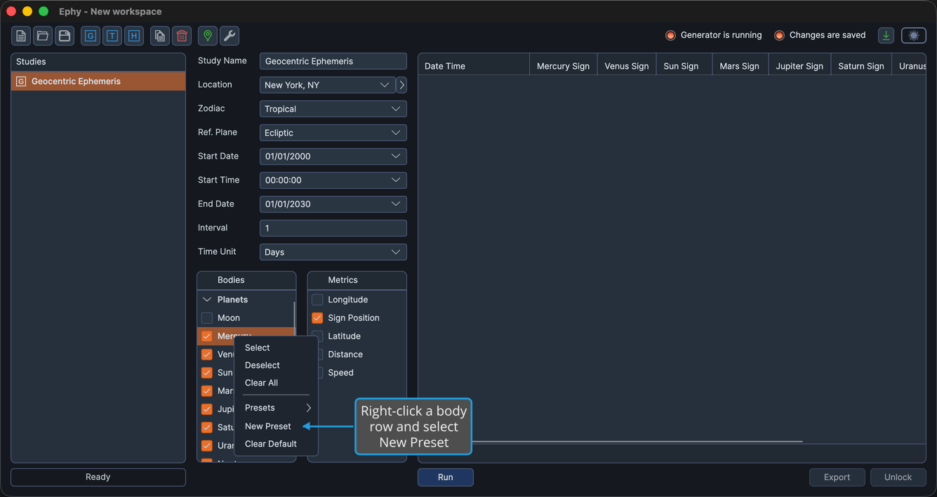
Task: Open the Start Date dropdown 01/01/2000
Action: [333, 157]
